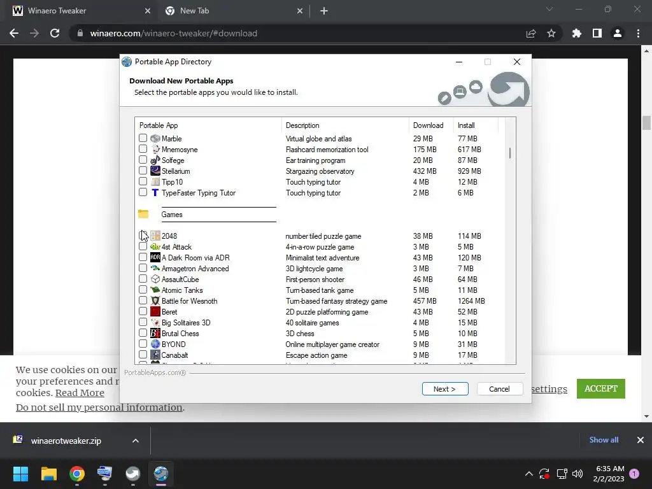Dismiss the downloads bar

tap(641, 440)
